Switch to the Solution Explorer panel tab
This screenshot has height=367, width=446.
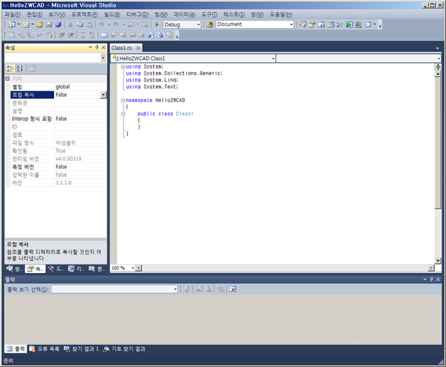click(x=14, y=269)
